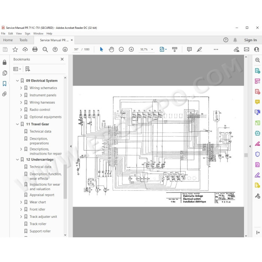Click the Save file icon
Image resolution: width=262 pixels, height=262 pixels.
pos(5,49)
